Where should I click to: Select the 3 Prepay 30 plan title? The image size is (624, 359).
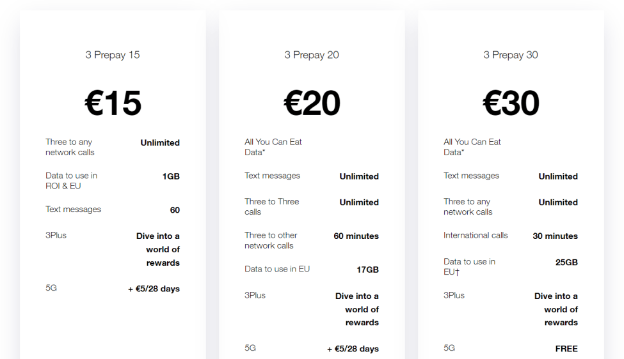[x=511, y=55]
